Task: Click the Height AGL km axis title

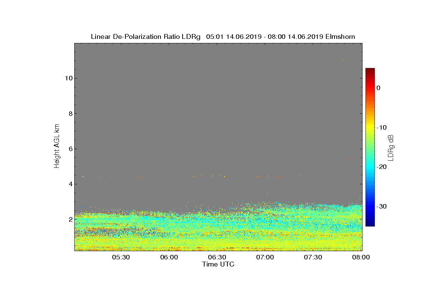Action: [x=57, y=146]
